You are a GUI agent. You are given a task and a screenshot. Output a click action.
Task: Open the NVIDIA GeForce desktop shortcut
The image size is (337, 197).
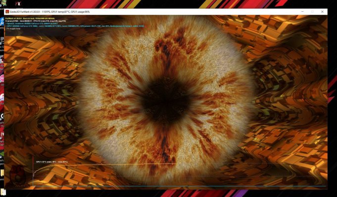(1, 155)
